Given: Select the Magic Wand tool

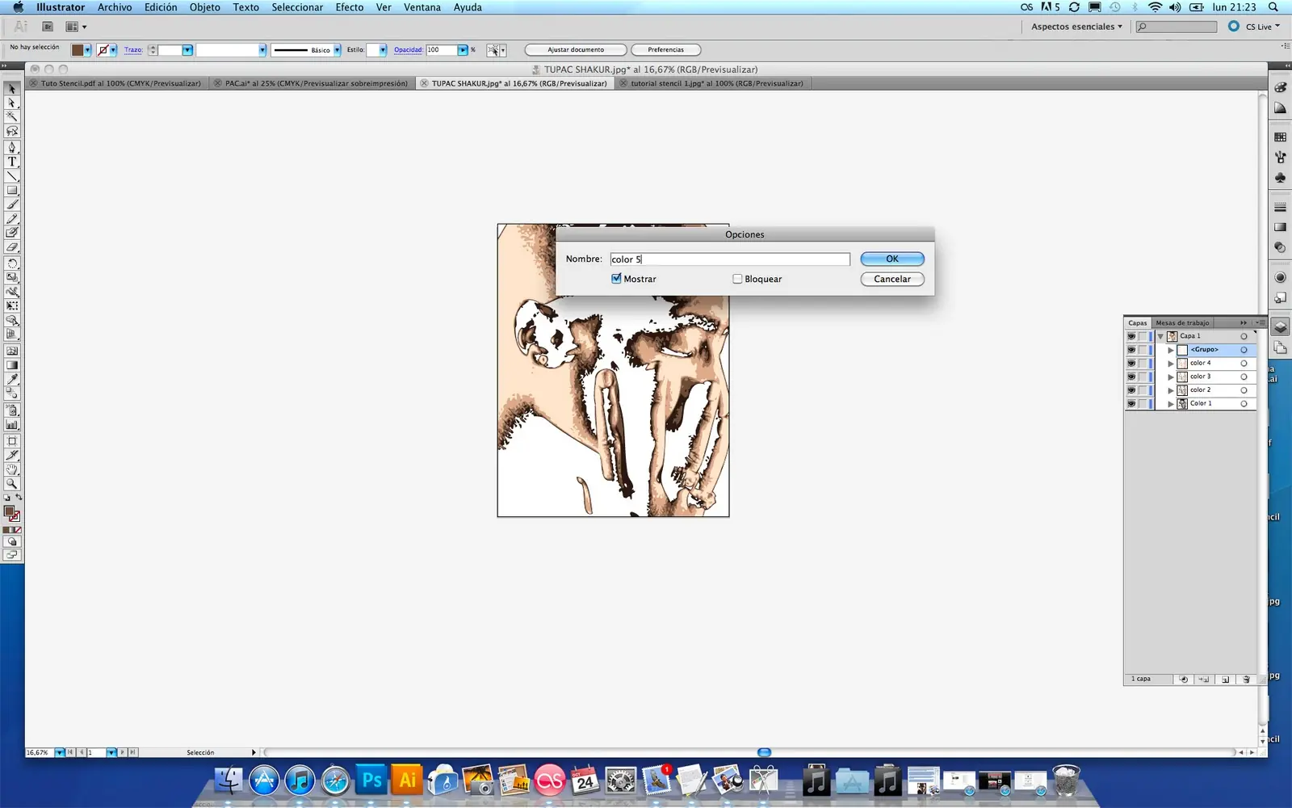Looking at the screenshot, I should pyautogui.click(x=12, y=116).
